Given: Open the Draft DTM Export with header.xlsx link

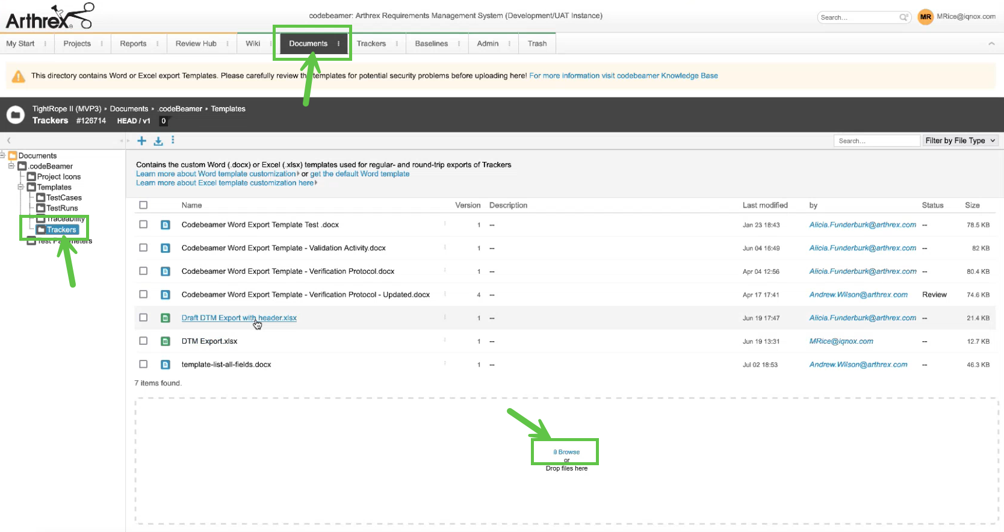Looking at the screenshot, I should coord(239,318).
